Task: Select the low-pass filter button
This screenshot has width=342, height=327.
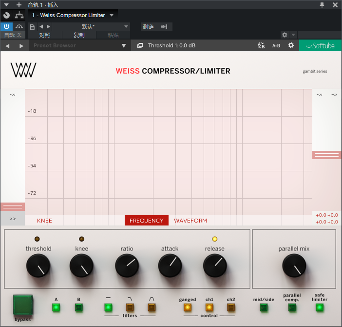Action: [130, 307]
